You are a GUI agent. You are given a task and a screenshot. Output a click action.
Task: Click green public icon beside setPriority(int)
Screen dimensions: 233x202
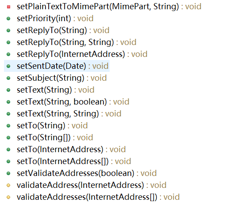pos(8,19)
